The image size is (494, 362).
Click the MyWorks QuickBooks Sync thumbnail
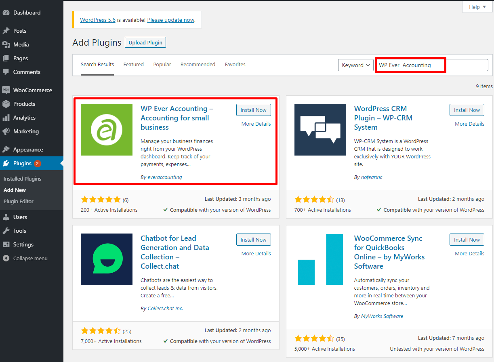tap(320, 259)
